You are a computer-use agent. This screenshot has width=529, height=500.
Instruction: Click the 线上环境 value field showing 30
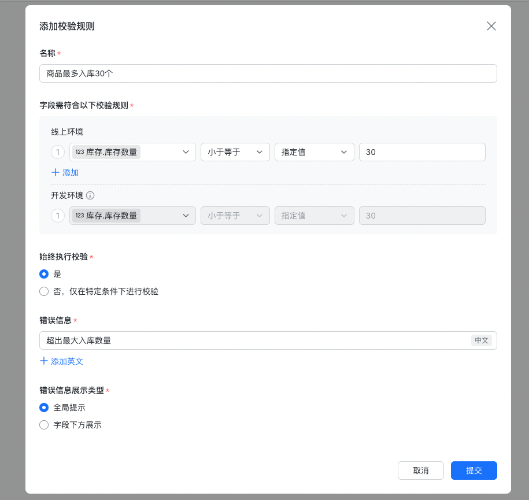point(422,152)
